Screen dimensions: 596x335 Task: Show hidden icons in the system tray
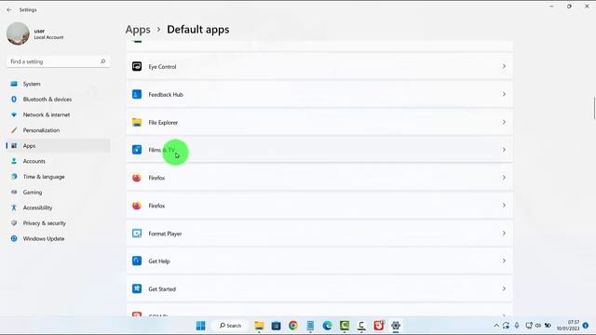496,326
